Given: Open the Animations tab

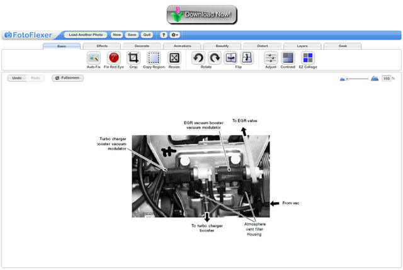Looking at the screenshot, I should coord(182,46).
